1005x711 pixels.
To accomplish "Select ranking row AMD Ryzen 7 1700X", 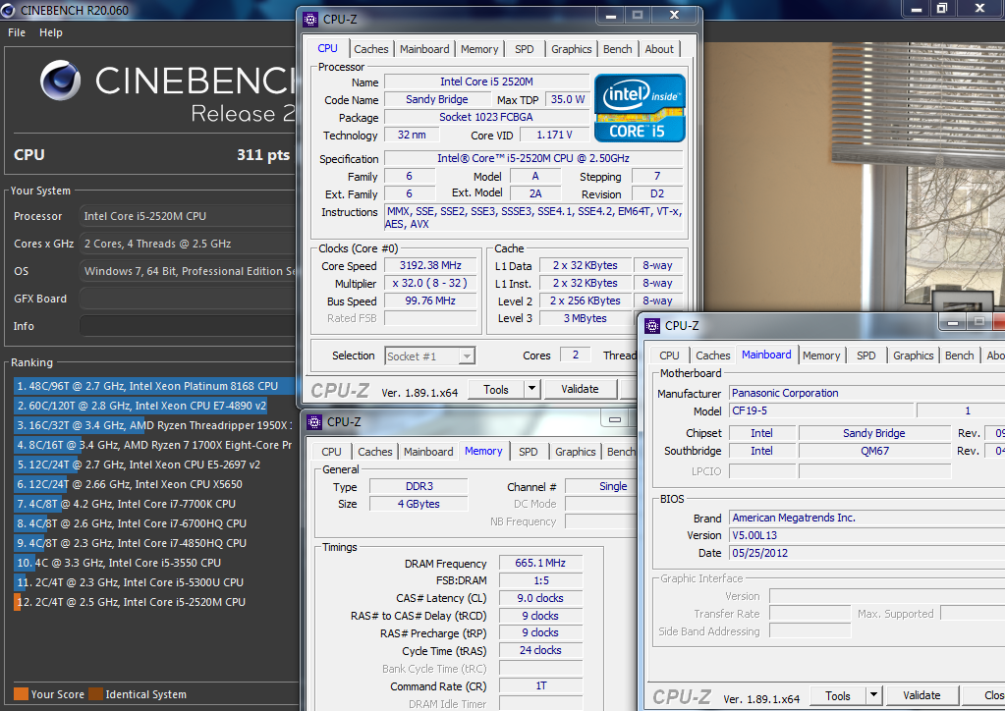I will point(154,445).
